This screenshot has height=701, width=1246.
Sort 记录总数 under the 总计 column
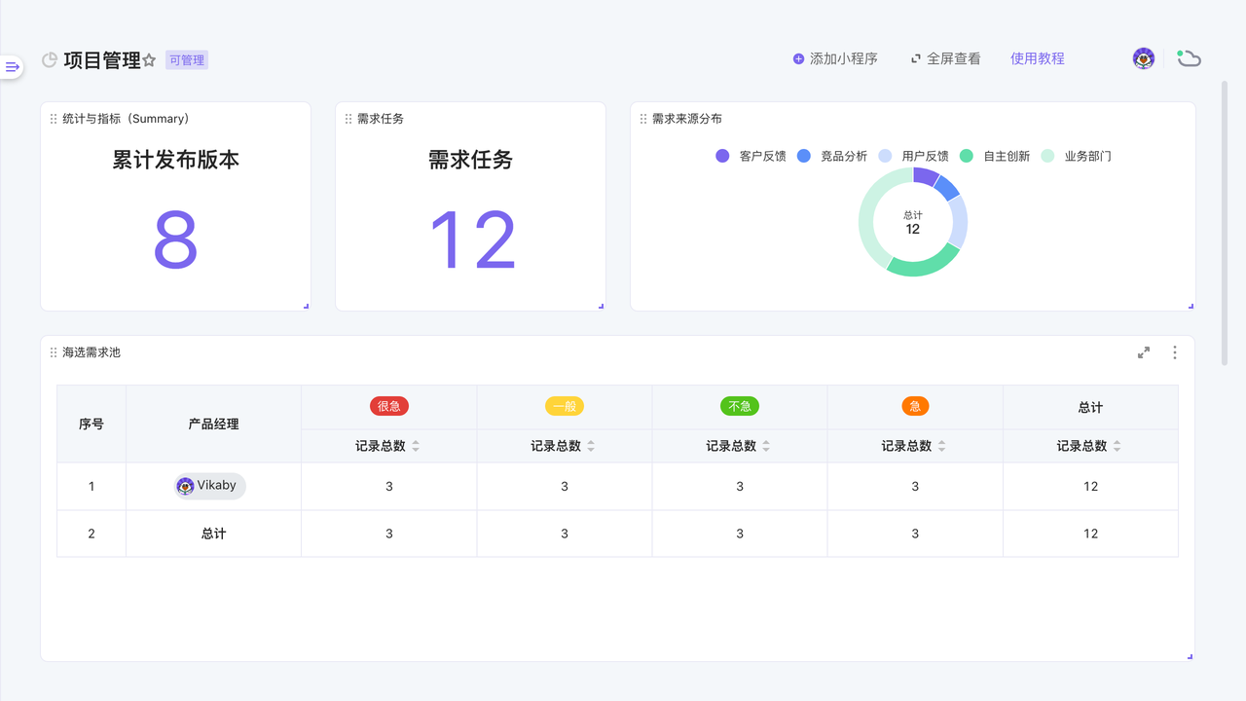click(1117, 446)
